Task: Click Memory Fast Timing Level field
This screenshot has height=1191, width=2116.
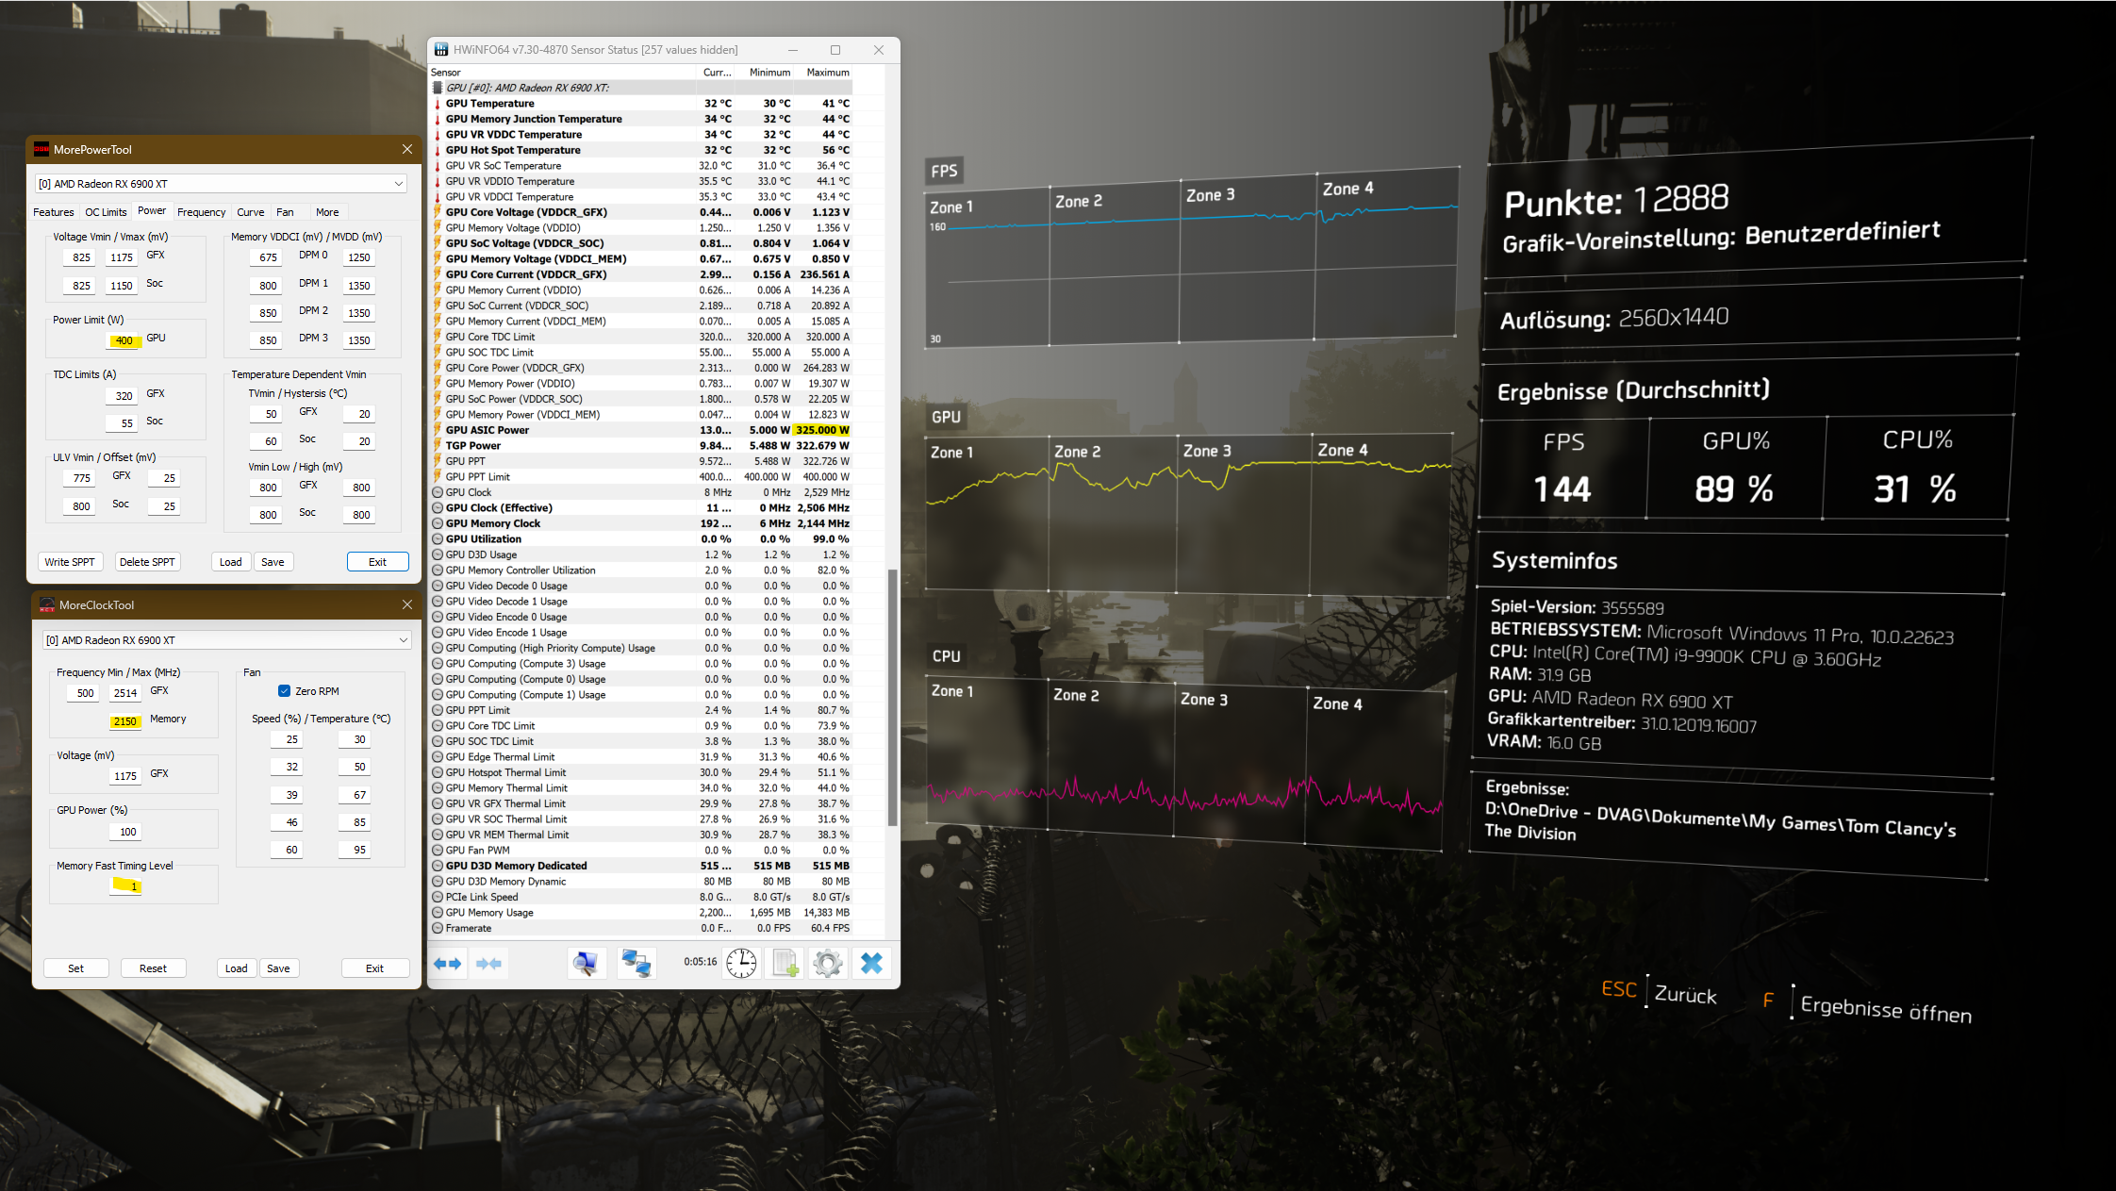Action: pos(126,886)
